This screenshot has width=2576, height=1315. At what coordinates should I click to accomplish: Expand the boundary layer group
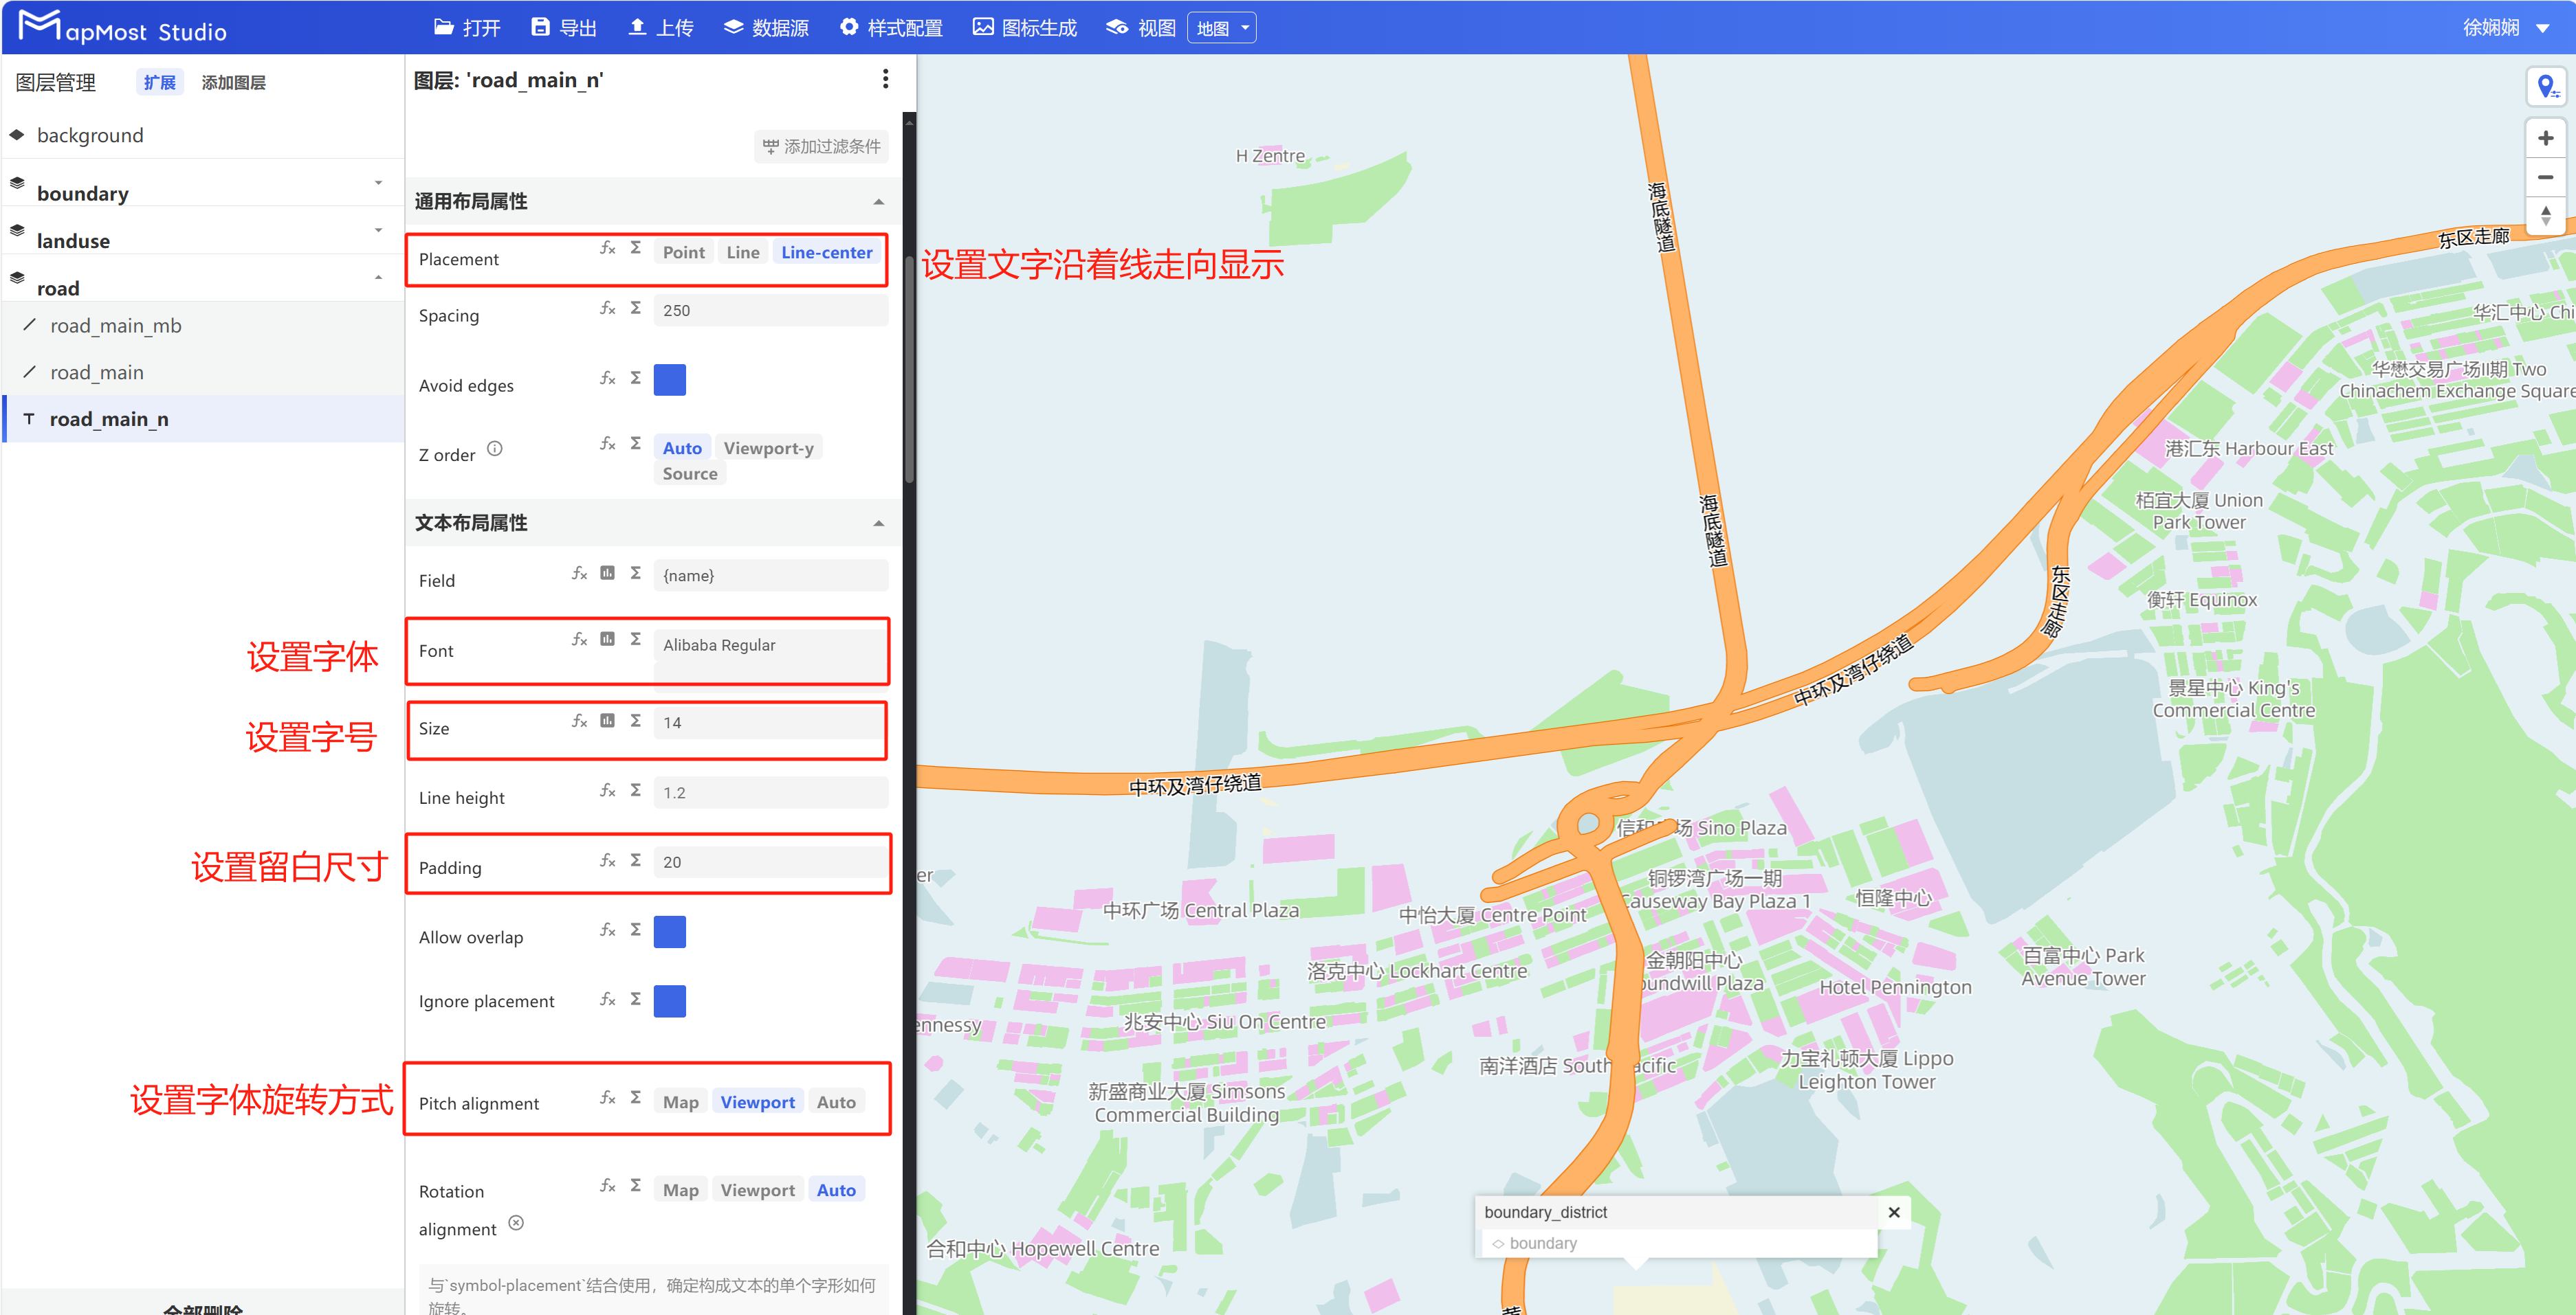click(x=378, y=183)
